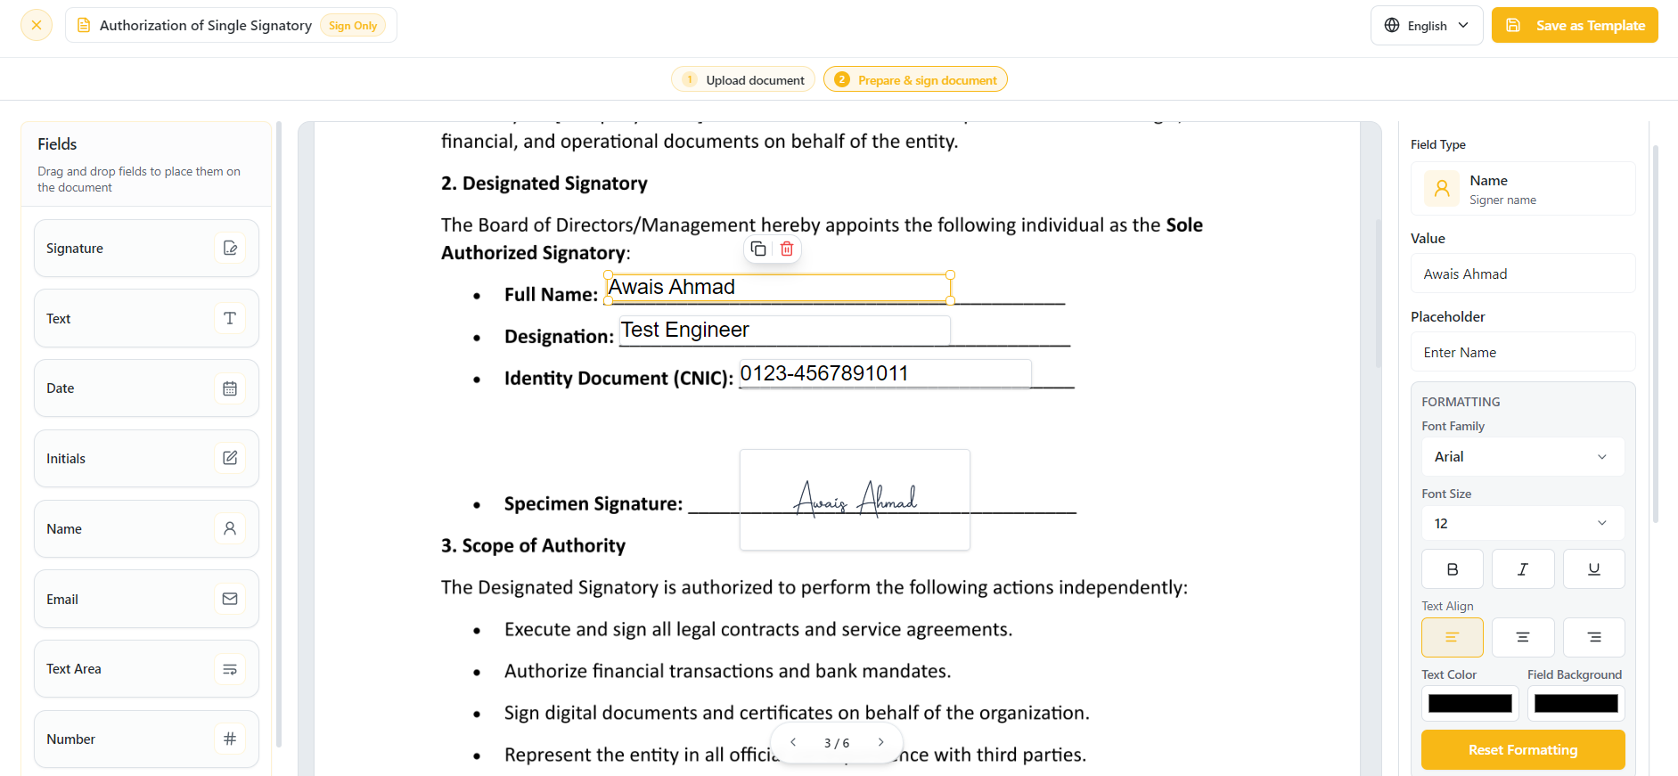
Task: Duplicate the selected field with copy icon
Action: point(758,249)
